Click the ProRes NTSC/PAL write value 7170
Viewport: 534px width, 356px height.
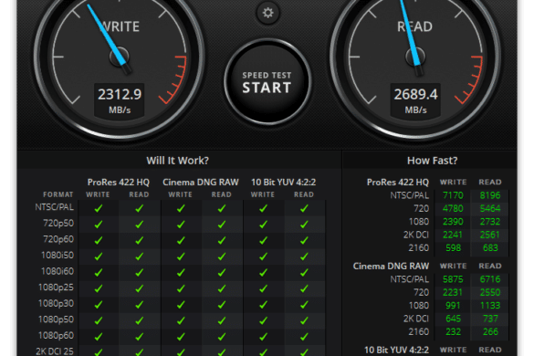[453, 195]
